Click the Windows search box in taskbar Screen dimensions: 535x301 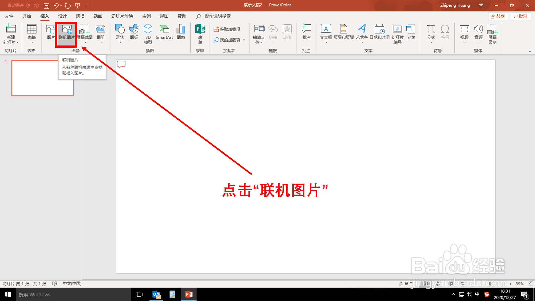pyautogui.click(x=74, y=294)
